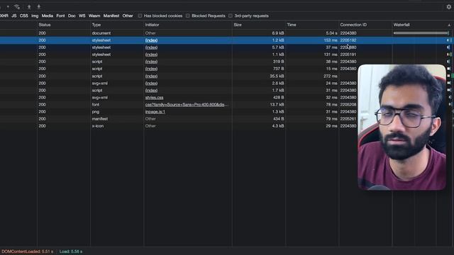Click Waterfall sort arrow indicator
The height and width of the screenshot is (255, 454).
pos(449,25)
